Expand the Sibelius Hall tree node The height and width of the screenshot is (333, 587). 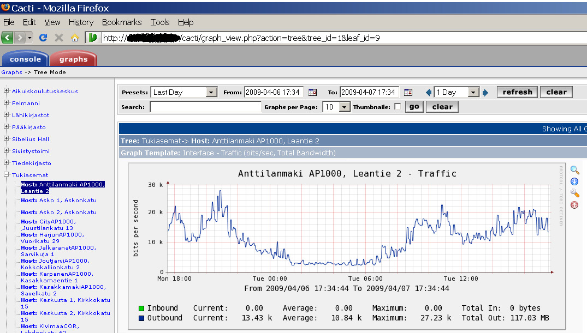coord(6,138)
